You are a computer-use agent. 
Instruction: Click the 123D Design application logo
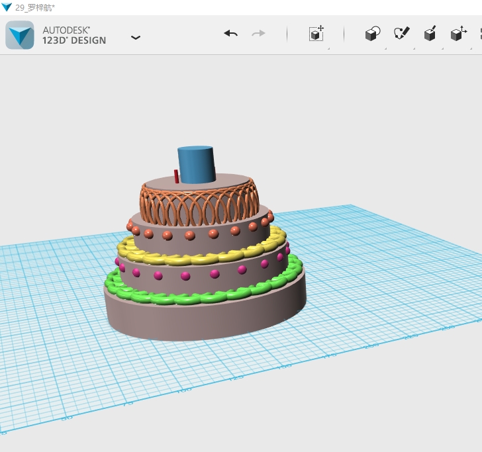pyautogui.click(x=20, y=35)
